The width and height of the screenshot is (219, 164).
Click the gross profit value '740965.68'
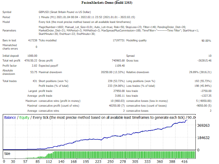118,60
